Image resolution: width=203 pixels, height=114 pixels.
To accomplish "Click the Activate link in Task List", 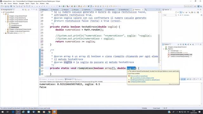I will 187,15.
